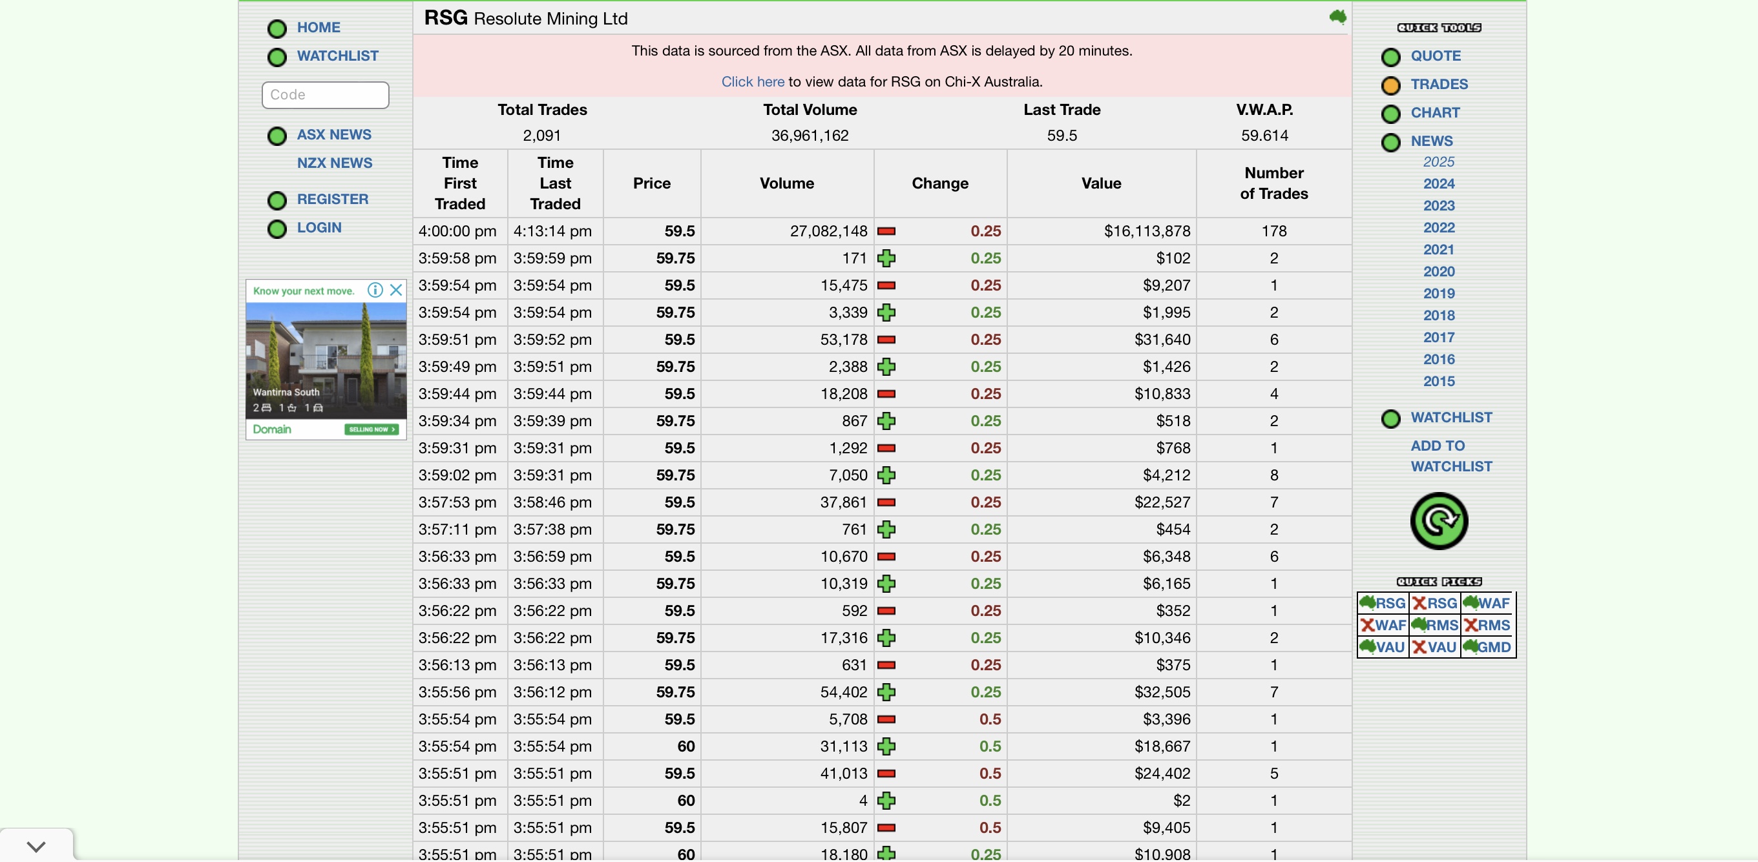Click the Number of Trades header
Screen dimensions: 1758x862
[1274, 183]
